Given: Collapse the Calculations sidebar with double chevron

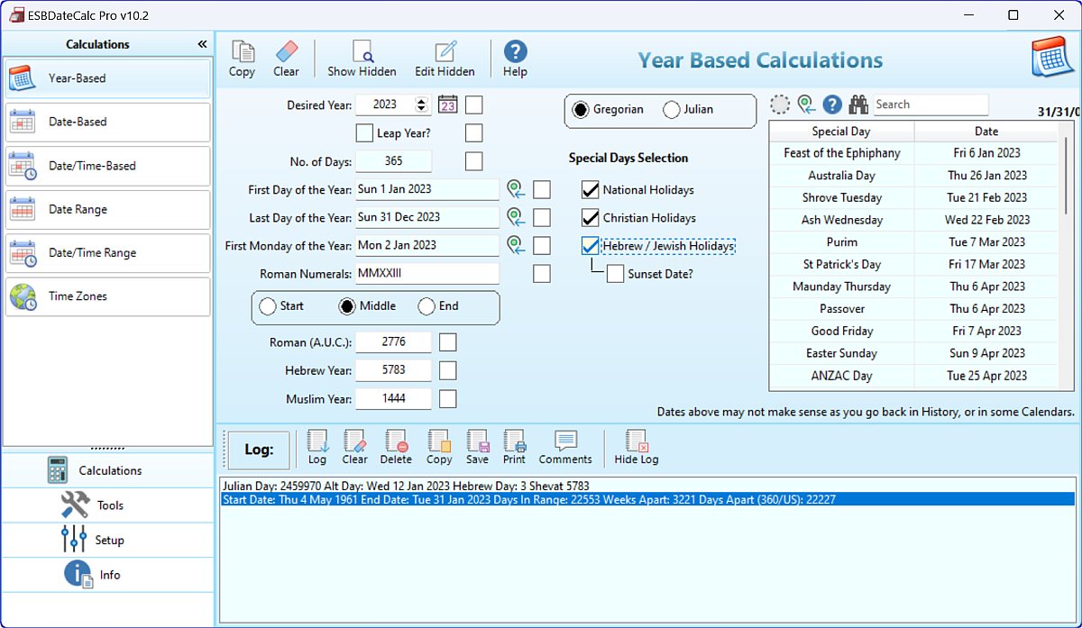Looking at the screenshot, I should [x=202, y=44].
